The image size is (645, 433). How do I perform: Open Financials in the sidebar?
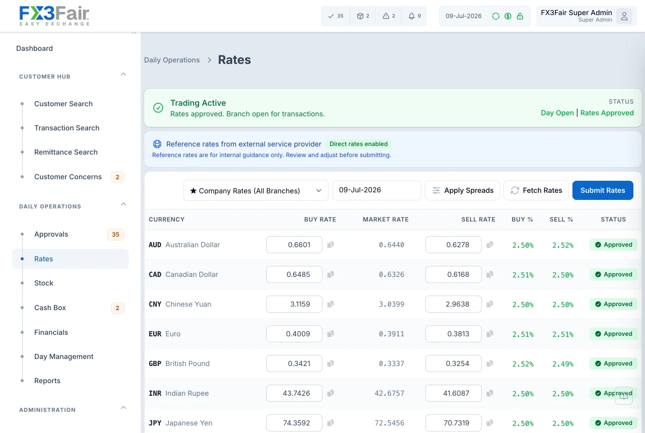pos(51,332)
